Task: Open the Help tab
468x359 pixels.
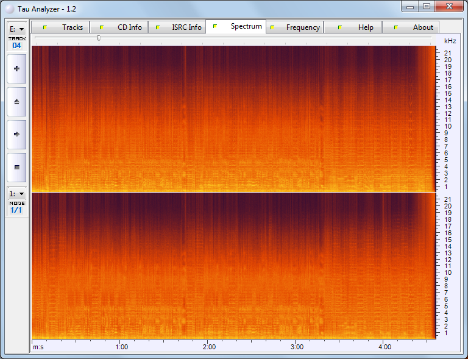Action: [x=366, y=27]
